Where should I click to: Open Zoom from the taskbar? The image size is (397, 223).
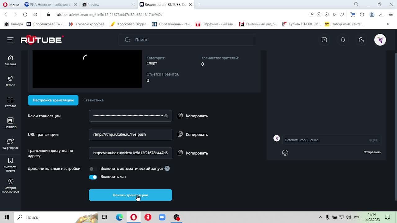pos(162,217)
